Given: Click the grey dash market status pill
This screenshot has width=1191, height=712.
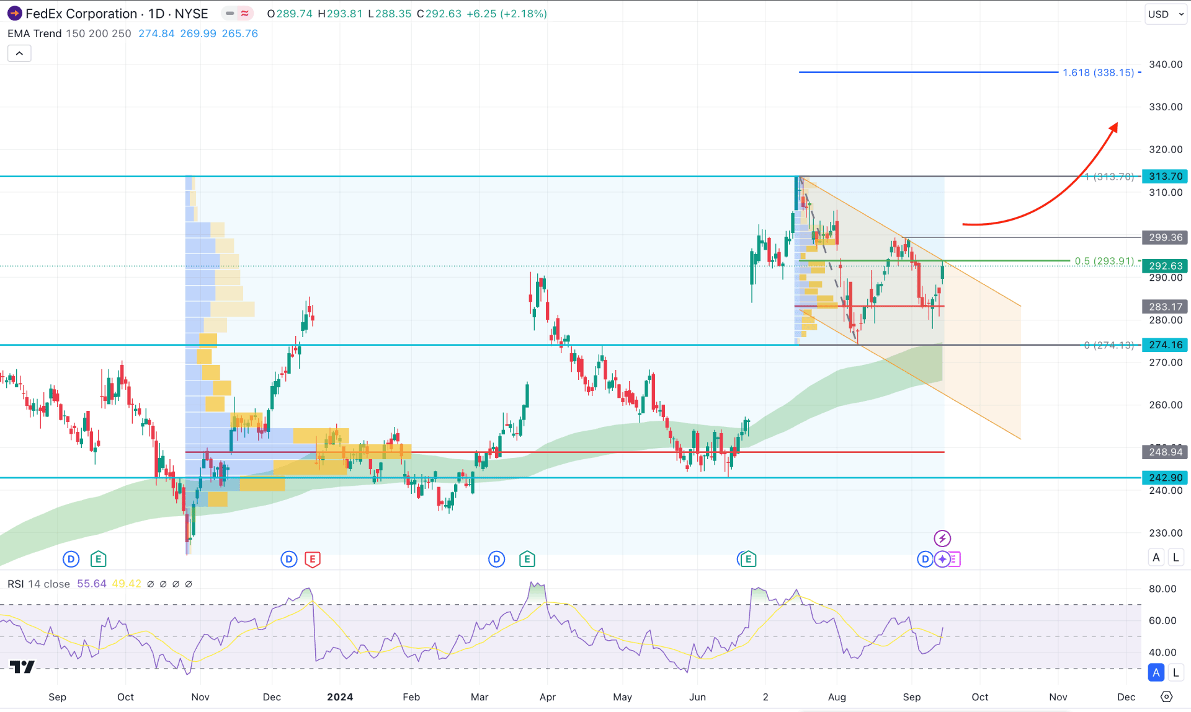Looking at the screenshot, I should (230, 13).
